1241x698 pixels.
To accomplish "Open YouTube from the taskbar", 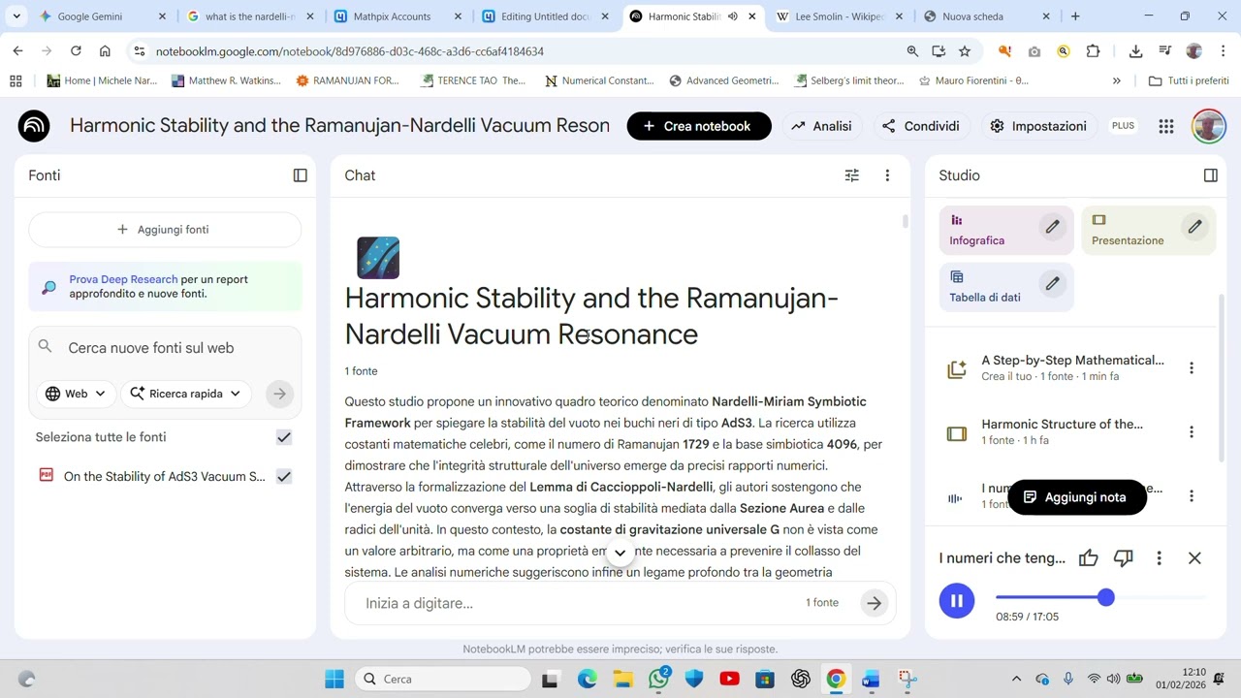I will click(x=729, y=679).
